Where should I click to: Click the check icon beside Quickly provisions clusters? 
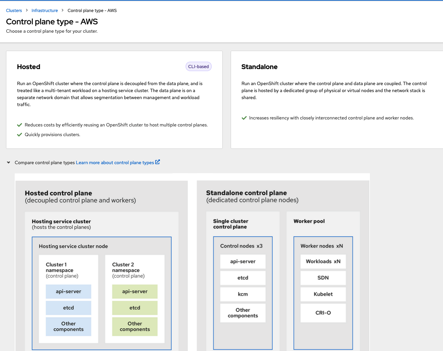point(19,135)
